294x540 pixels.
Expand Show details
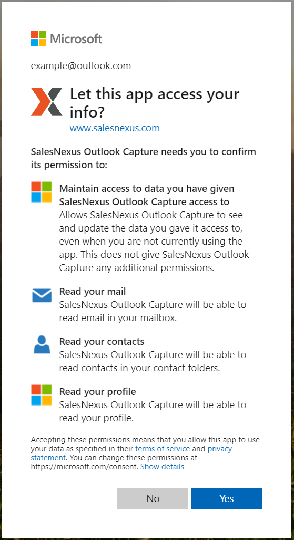coord(162,467)
